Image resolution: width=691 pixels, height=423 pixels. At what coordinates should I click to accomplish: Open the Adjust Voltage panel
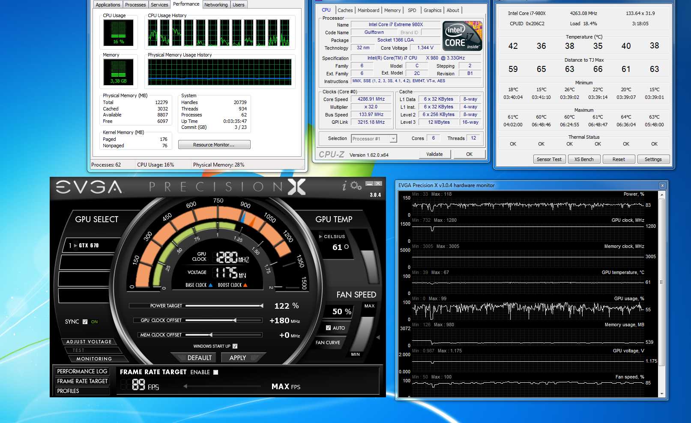click(x=89, y=342)
